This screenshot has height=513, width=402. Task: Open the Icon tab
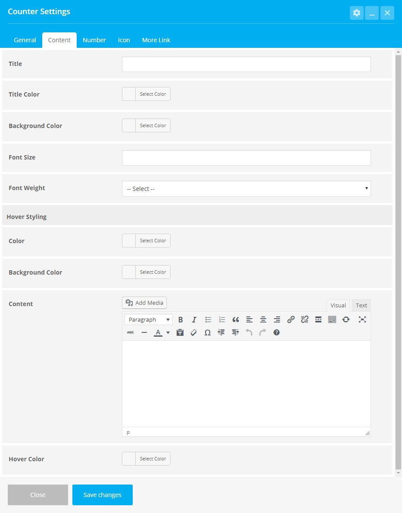(x=124, y=40)
